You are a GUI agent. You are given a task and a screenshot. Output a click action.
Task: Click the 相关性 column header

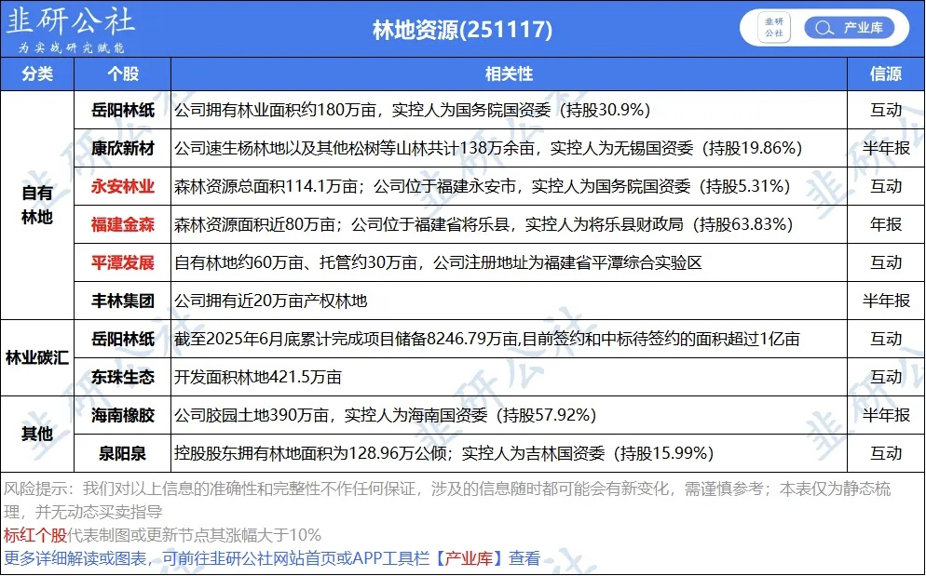tap(509, 74)
